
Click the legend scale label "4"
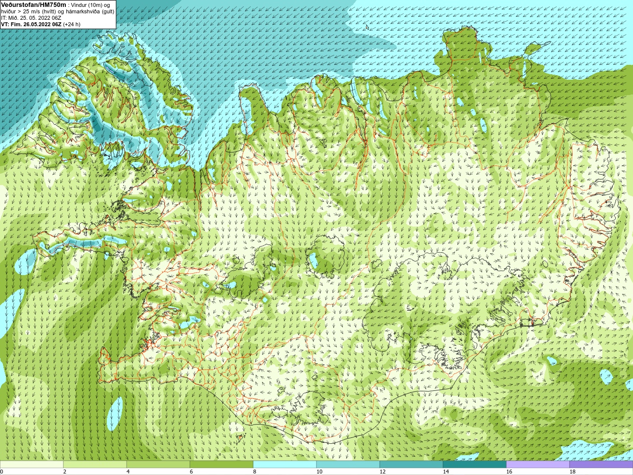coord(128,472)
